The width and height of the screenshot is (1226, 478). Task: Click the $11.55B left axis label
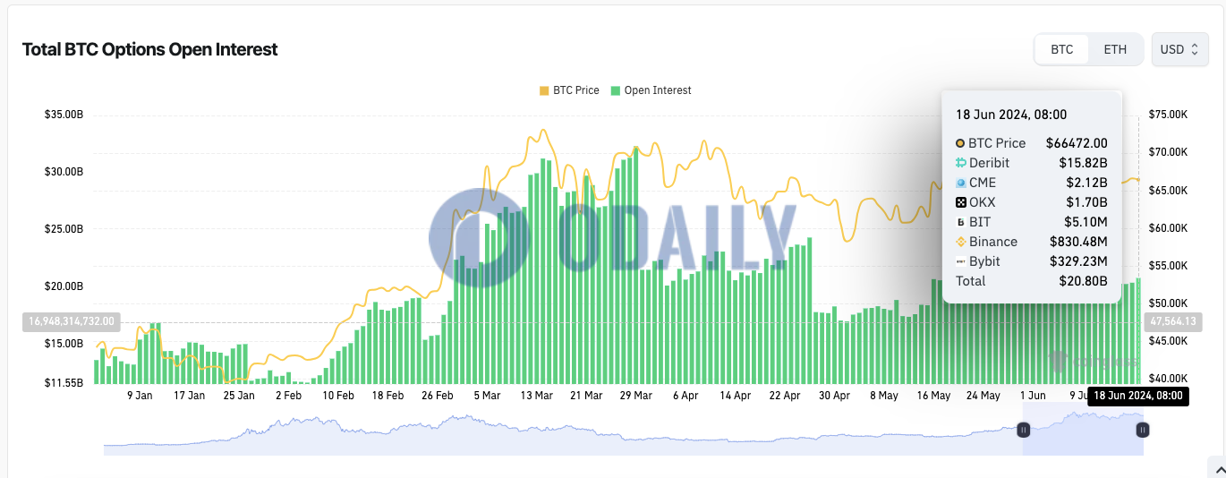(x=64, y=382)
